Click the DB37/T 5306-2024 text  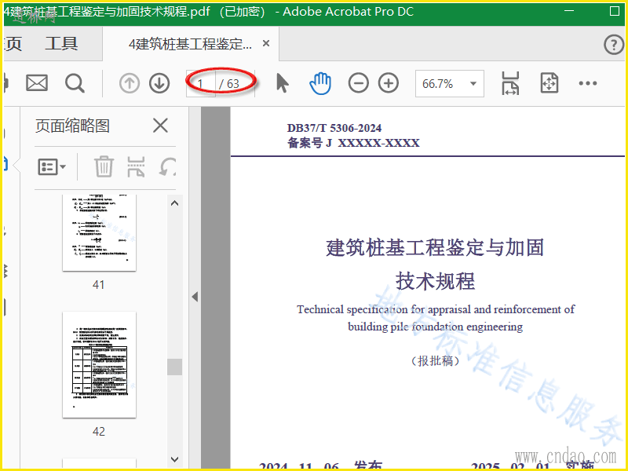coord(334,128)
